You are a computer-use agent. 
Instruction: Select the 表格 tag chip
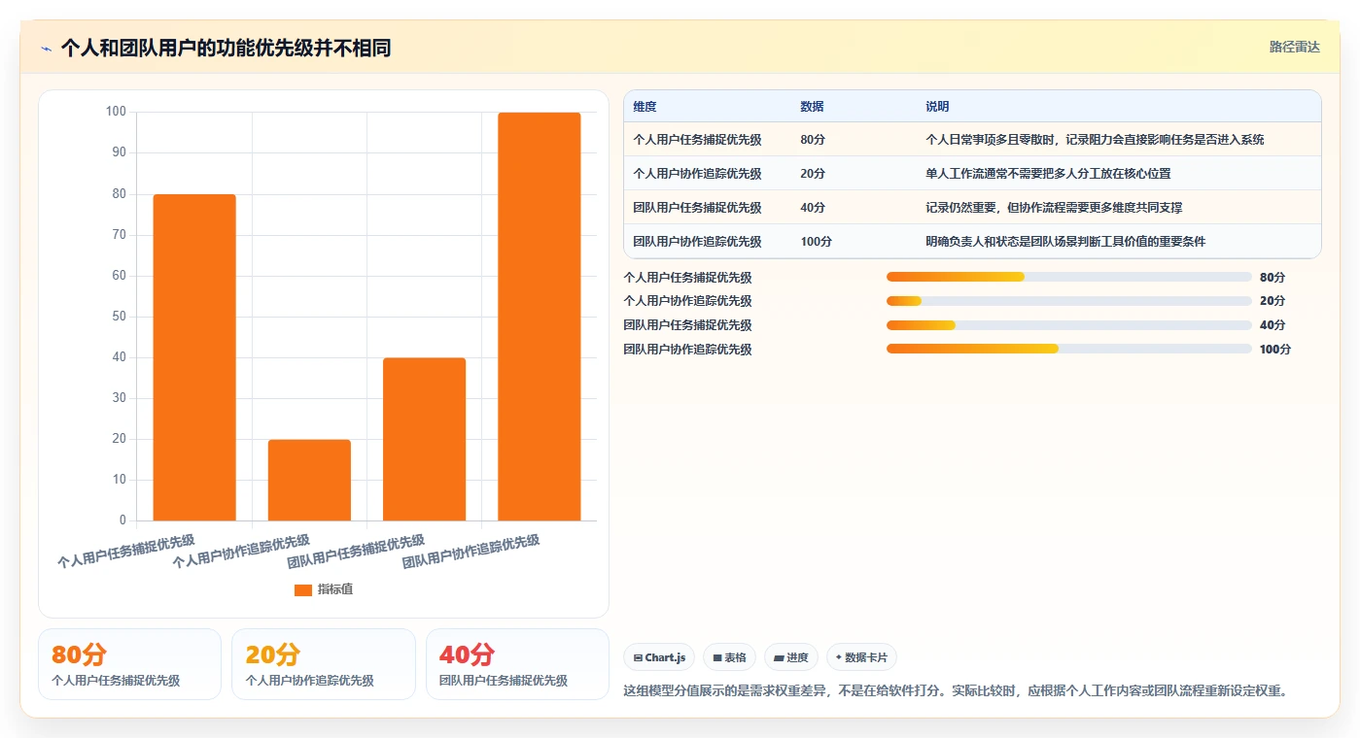point(729,657)
